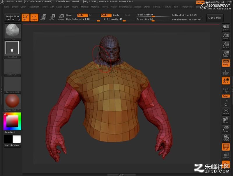Image resolution: width=233 pixels, height=176 pixels.
Task: Open the Preferences menu
Action: [x=125, y=7]
